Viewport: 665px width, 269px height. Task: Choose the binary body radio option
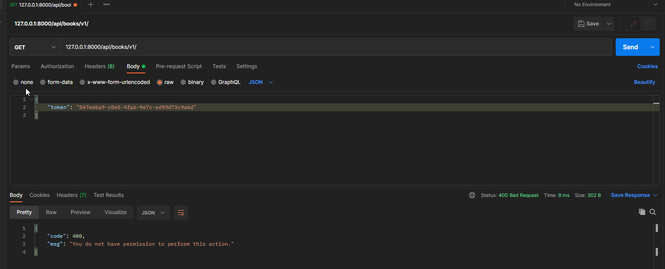(x=183, y=82)
